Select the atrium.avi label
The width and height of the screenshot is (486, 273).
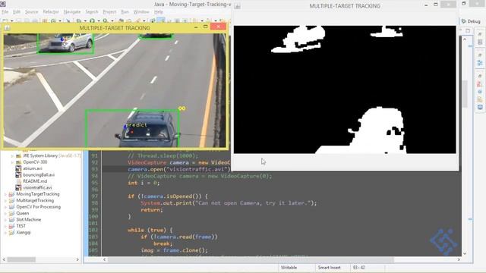point(33,168)
